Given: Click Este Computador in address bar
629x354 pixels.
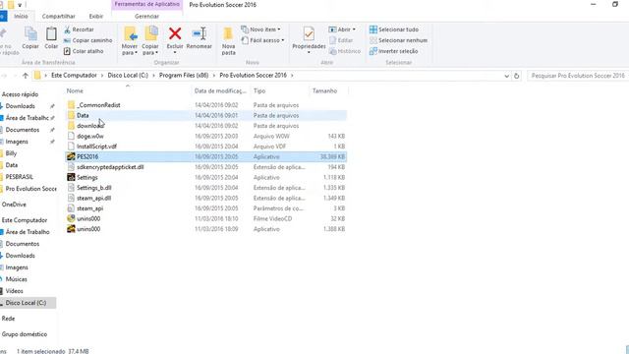Looking at the screenshot, I should (74, 76).
